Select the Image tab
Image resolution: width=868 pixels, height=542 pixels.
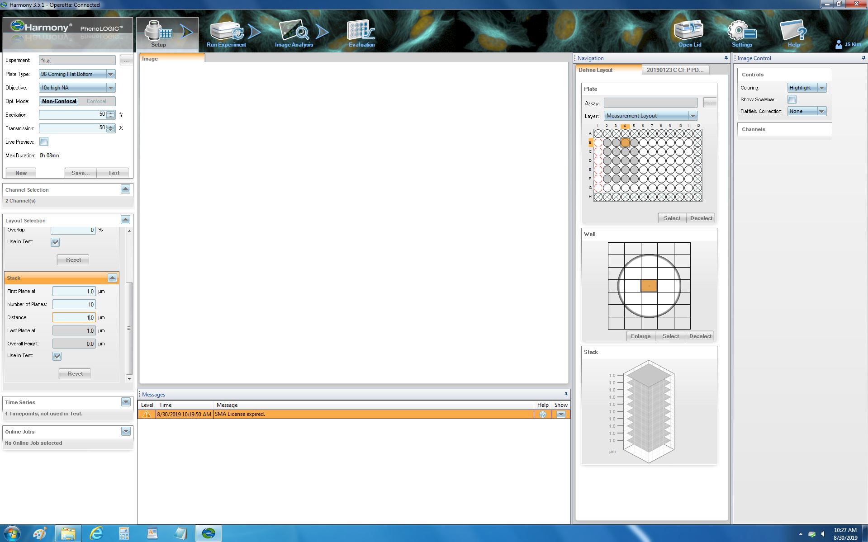[x=172, y=58]
